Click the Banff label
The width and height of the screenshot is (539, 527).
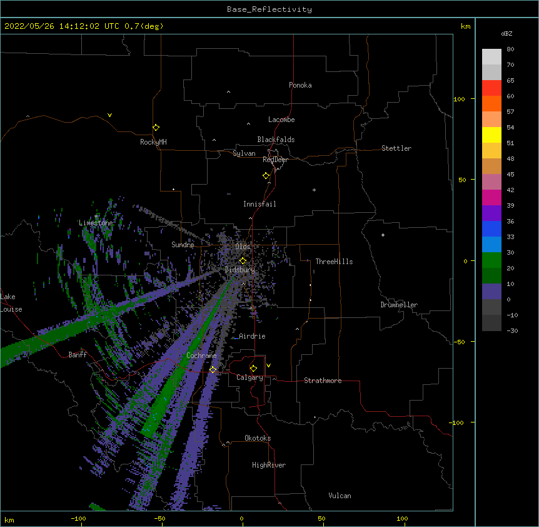click(78, 355)
